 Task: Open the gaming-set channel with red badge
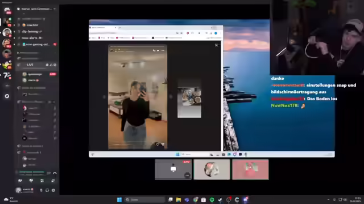pos(36,44)
